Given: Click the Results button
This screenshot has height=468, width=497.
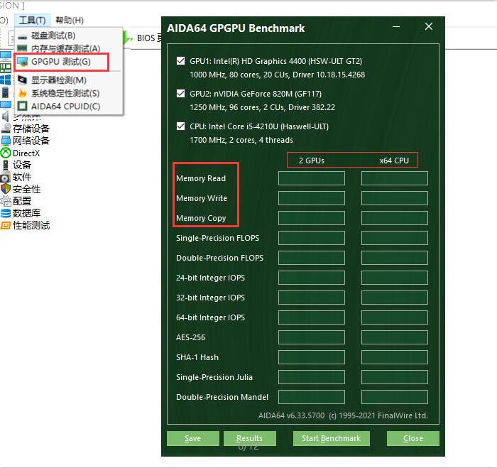Looking at the screenshot, I should point(249,438).
